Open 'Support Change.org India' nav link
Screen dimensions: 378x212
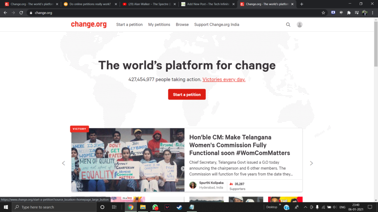click(216, 25)
